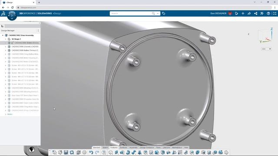Expand the Oring Motor Gear node

(6, 107)
